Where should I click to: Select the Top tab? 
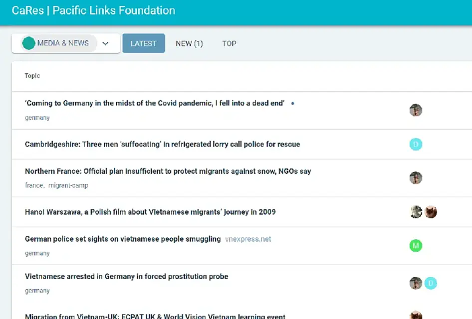pos(229,43)
